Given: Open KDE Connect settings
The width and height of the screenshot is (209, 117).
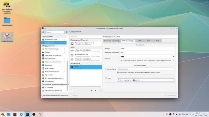Looking at the screenshot, I should [x=54, y=68].
